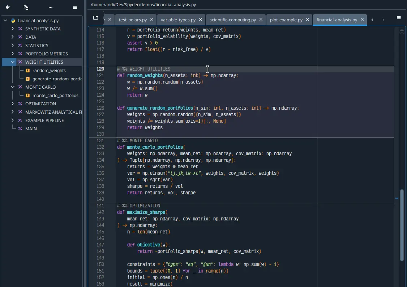This screenshot has width=407, height=287.
Task: Open the browse tabs icon in editor
Action: click(x=95, y=18)
